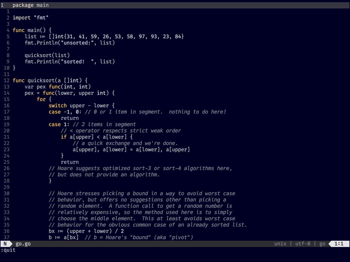
Task: Click comment 'Hoare suggests optimized sort-3'
Action: tap(140, 168)
